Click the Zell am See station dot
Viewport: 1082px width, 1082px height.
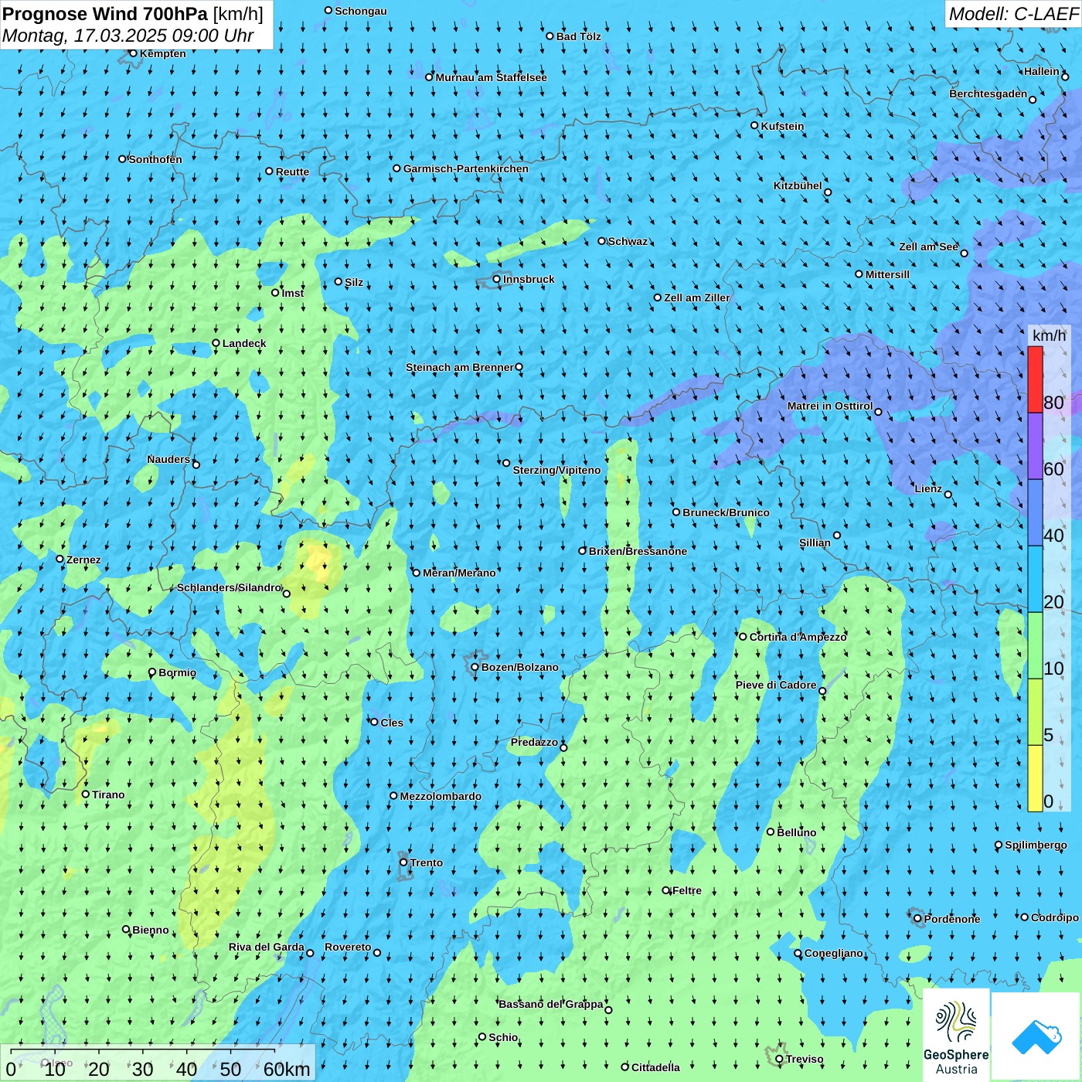point(964,253)
